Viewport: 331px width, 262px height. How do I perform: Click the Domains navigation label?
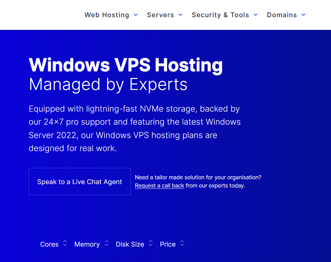click(282, 15)
